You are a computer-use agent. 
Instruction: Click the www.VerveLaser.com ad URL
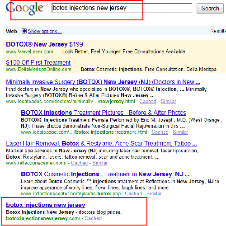tap(30, 52)
